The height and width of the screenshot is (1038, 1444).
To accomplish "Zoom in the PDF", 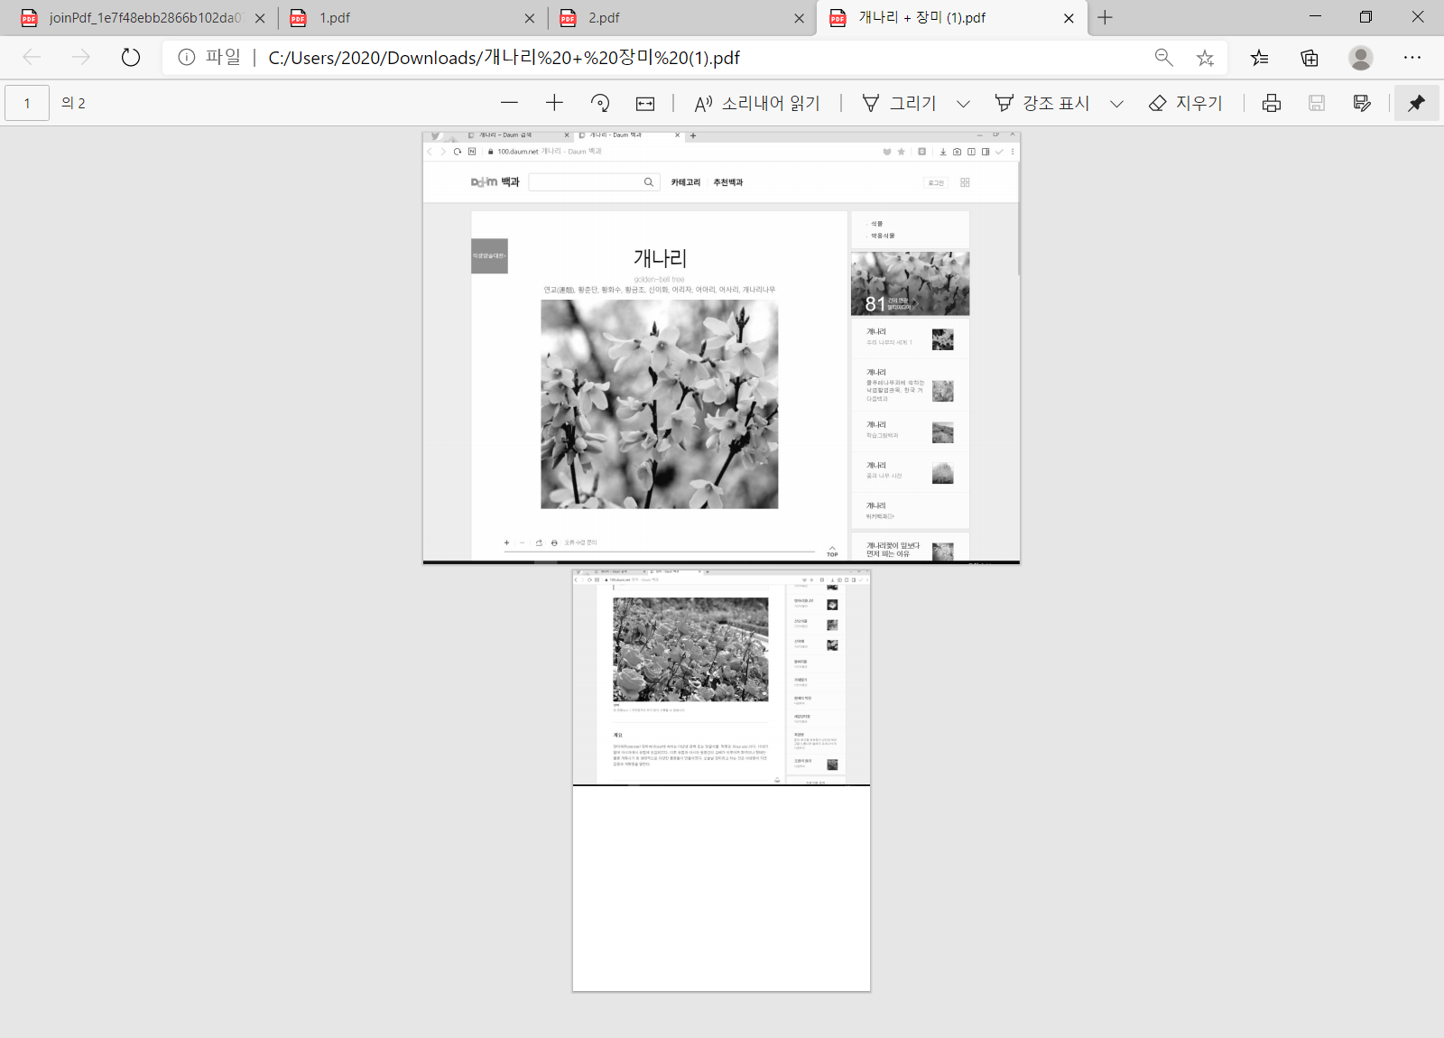I will coord(554,103).
